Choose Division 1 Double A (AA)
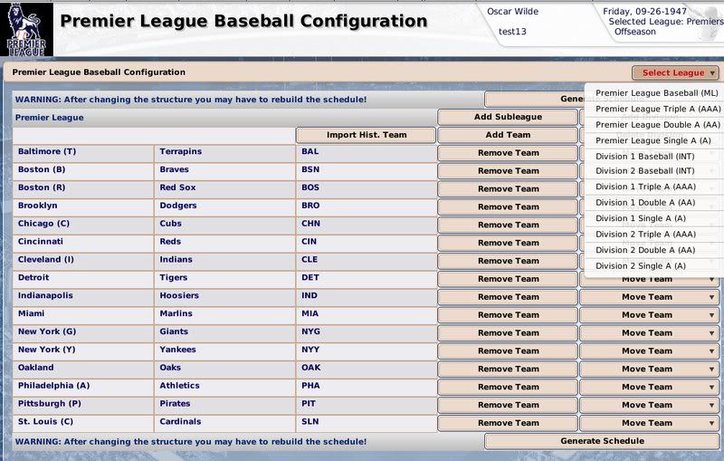724x461 pixels. 644,203
